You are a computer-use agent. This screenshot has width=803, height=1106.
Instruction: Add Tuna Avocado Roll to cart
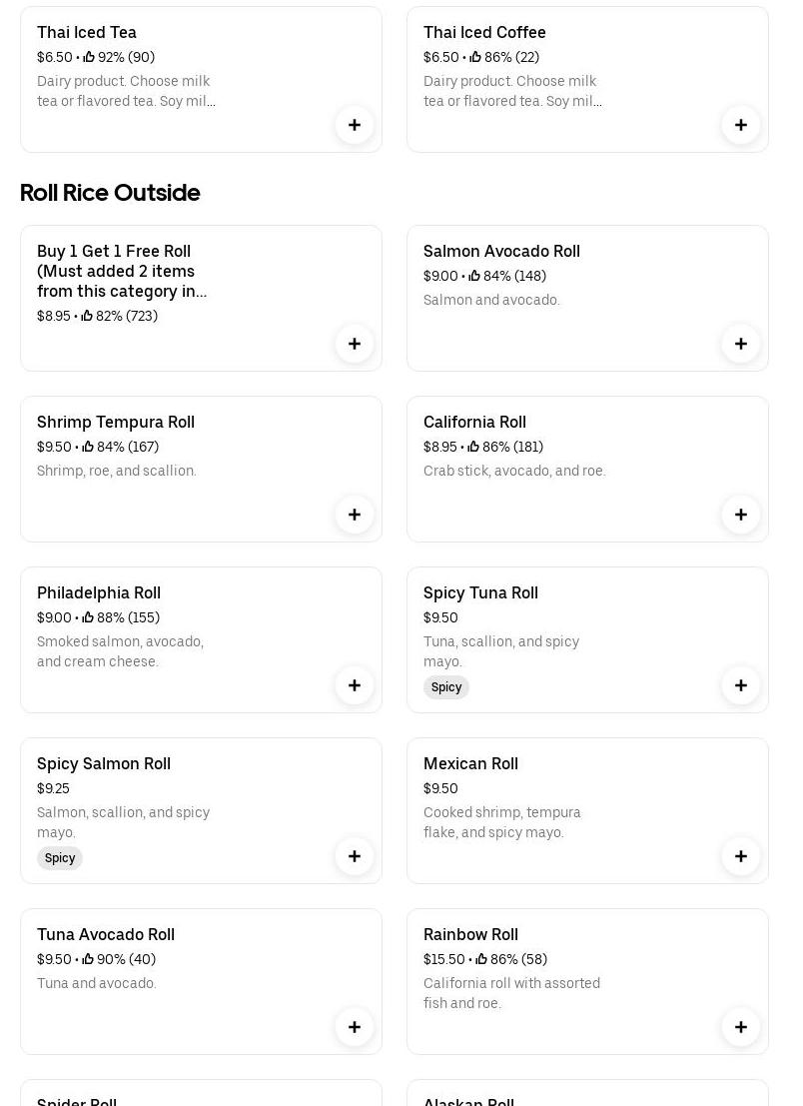[x=355, y=1027]
